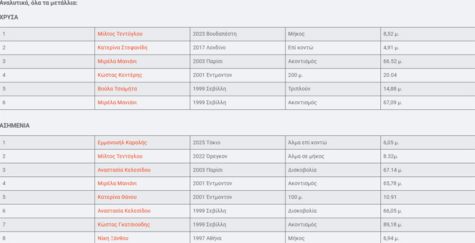475x243 pixels.
Task: Click the Κατερίνα Στεφανίδη athlete link
Action: [x=122, y=48]
